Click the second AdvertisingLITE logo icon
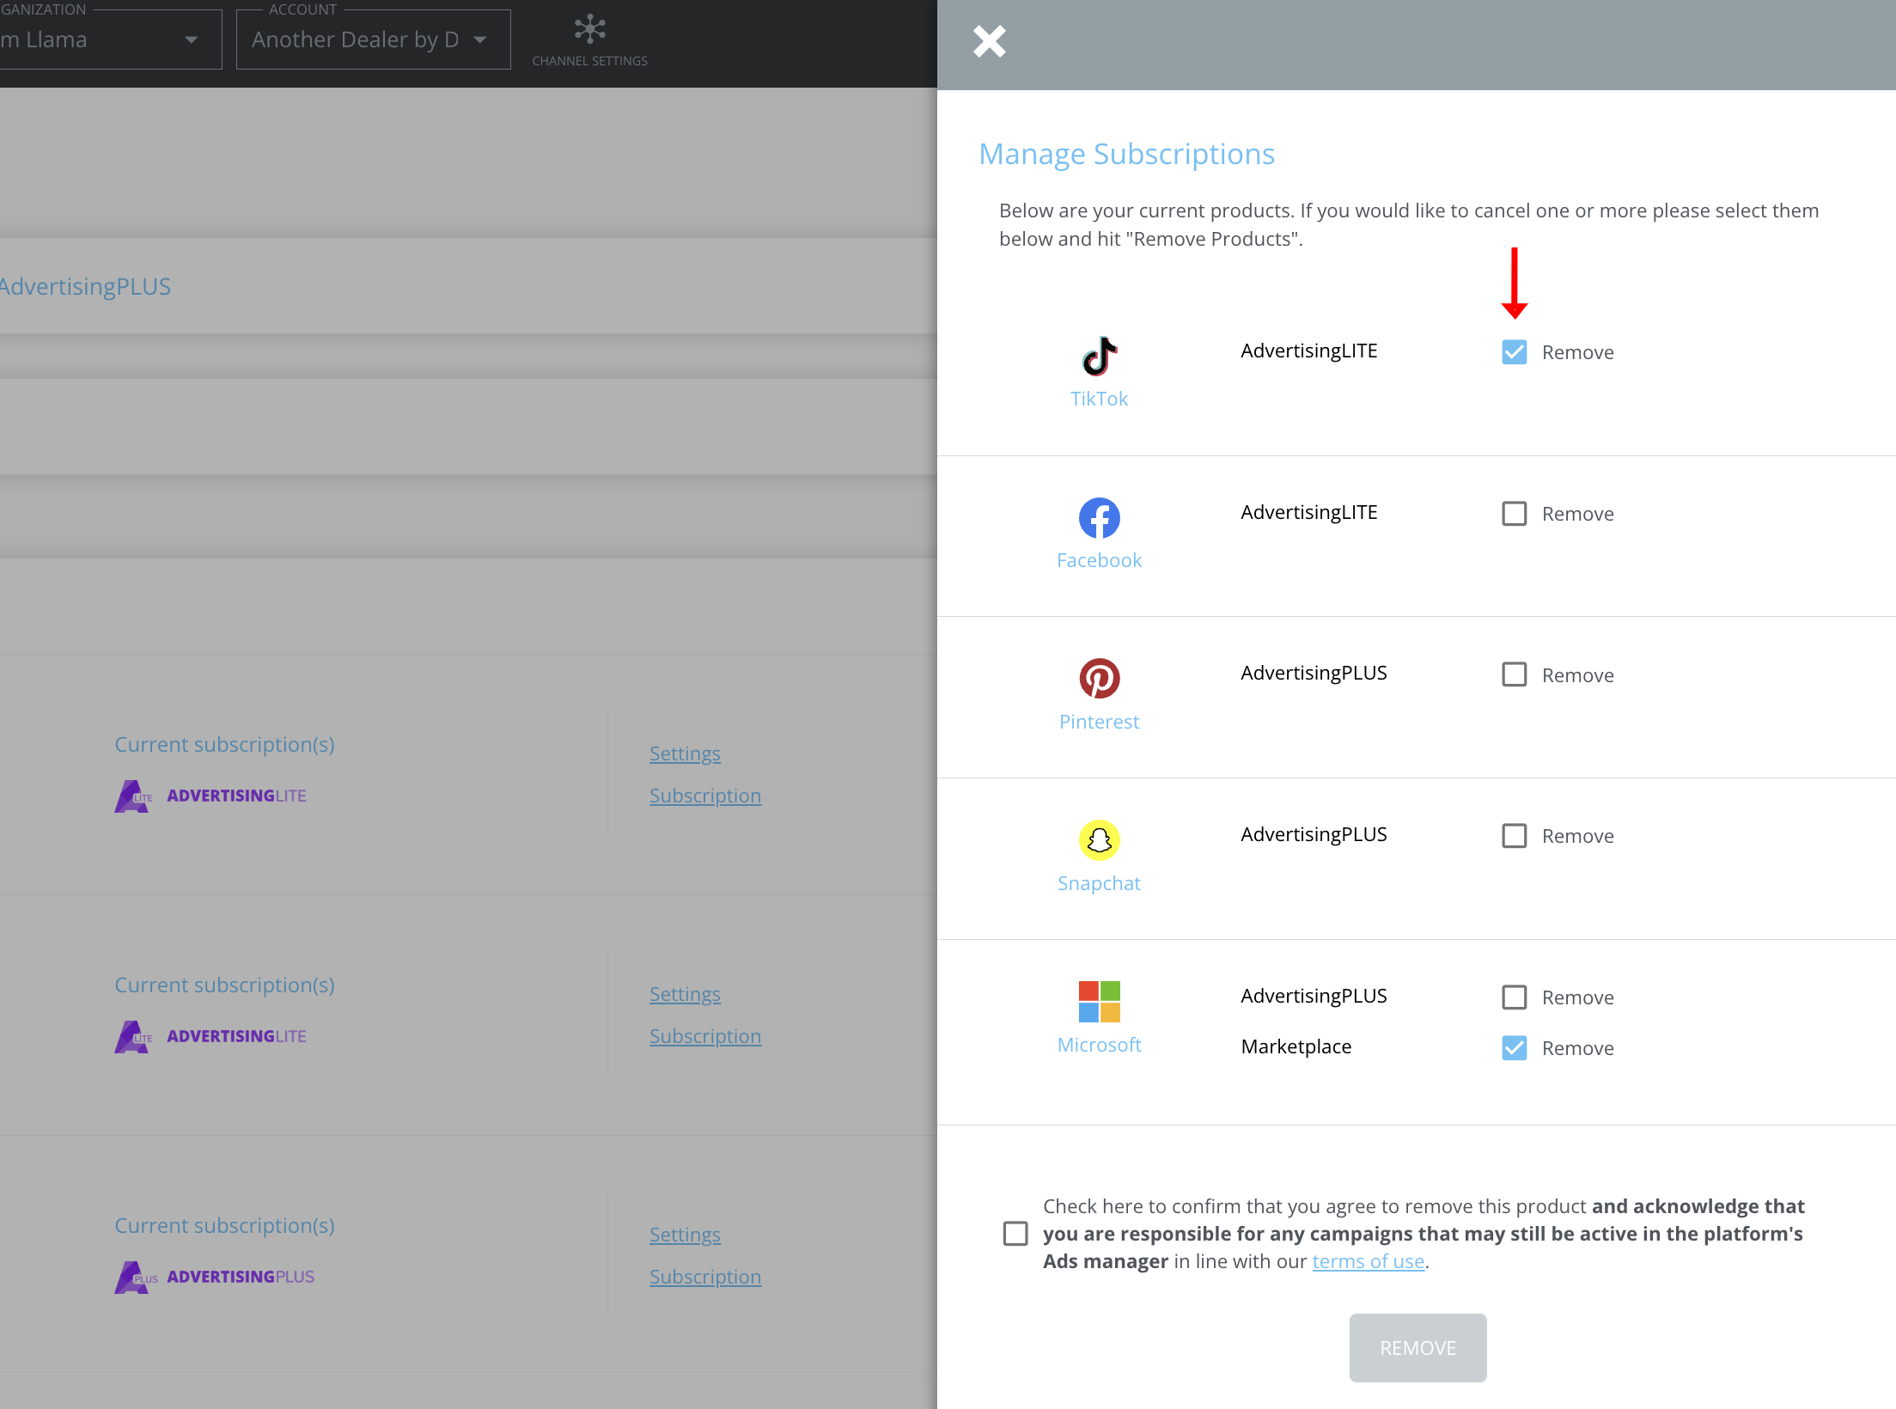 pos(133,1037)
